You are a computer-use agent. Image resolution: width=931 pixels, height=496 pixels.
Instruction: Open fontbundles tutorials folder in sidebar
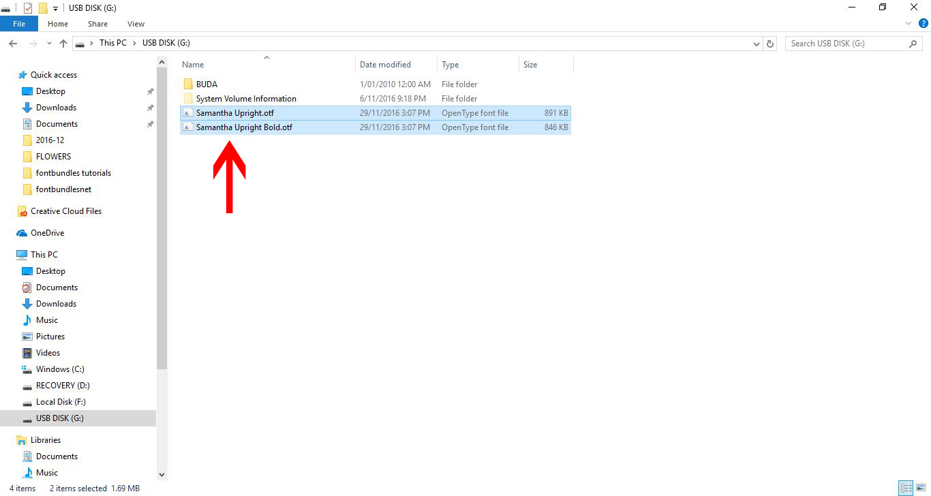pos(74,173)
